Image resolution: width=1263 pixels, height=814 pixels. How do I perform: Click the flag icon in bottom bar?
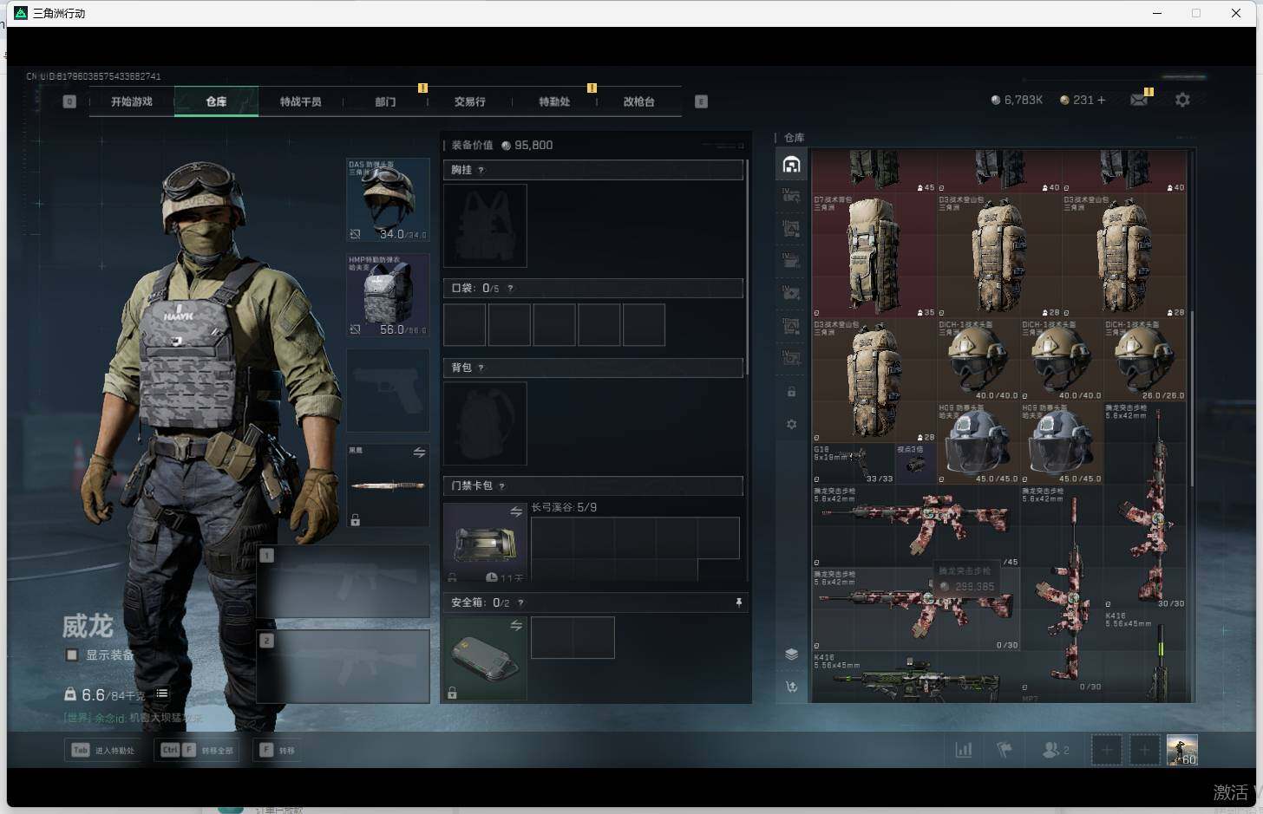[1005, 750]
